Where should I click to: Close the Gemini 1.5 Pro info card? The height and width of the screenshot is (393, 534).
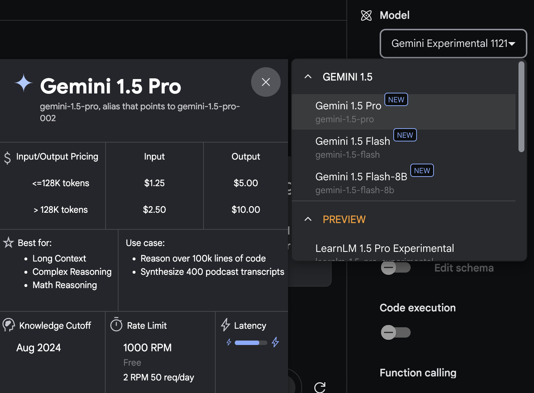(266, 82)
